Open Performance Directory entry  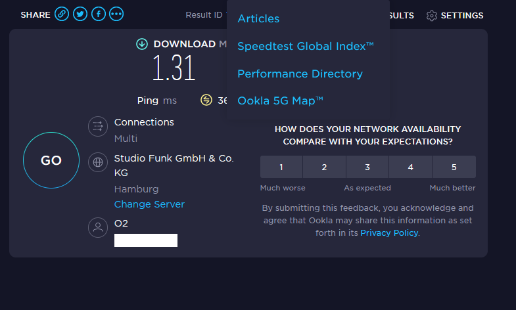300,74
